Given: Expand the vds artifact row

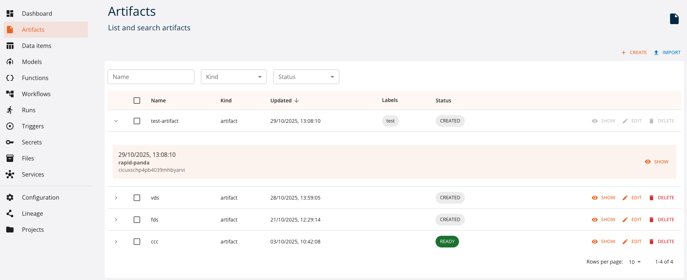Looking at the screenshot, I should [x=116, y=198].
